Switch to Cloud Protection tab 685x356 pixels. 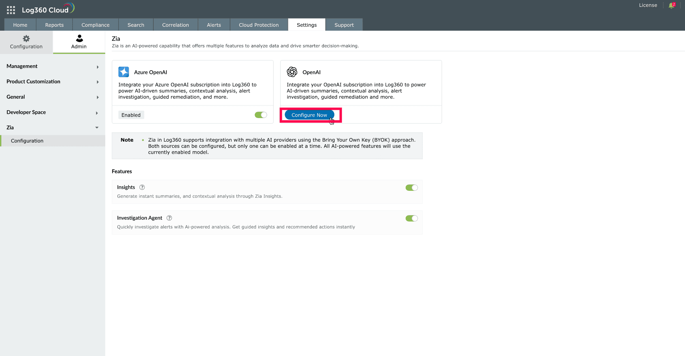(x=259, y=25)
